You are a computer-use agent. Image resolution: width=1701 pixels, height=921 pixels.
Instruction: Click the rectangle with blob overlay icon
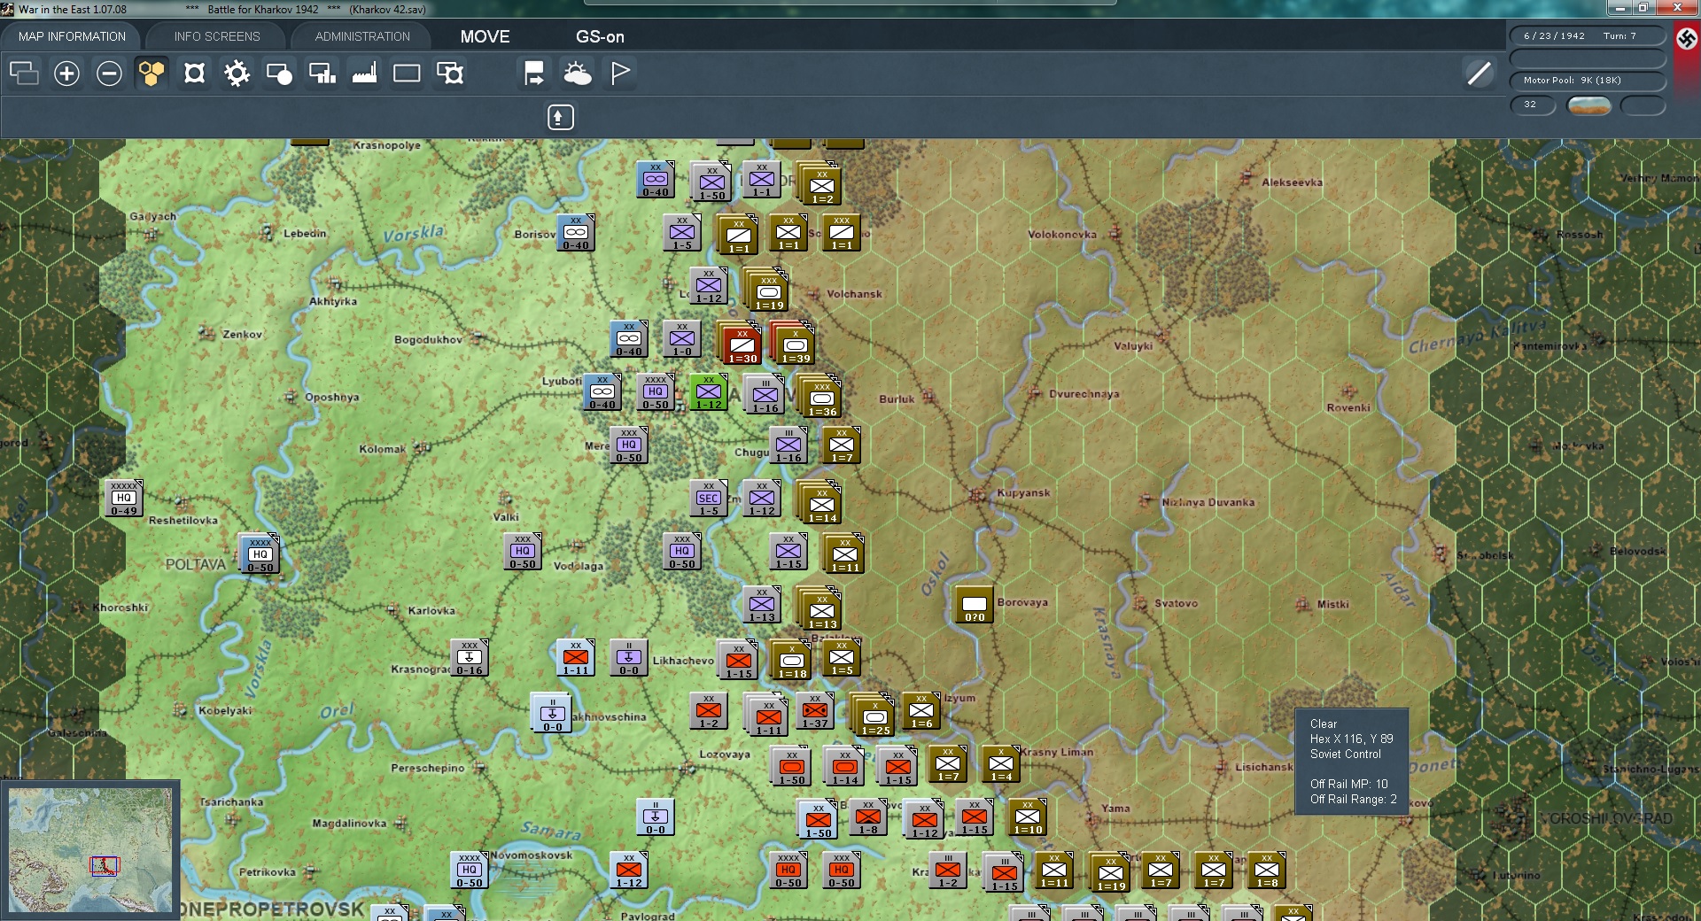450,73
